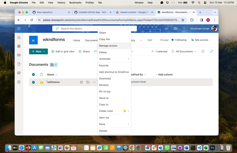Viewport: 237px width, 153px height.
Task: Open the megaphone notifications icon
Action: [167, 28]
